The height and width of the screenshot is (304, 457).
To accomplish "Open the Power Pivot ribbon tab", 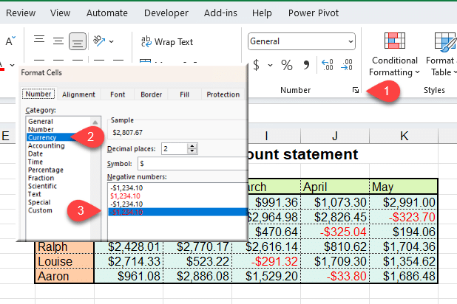I will click(x=314, y=13).
